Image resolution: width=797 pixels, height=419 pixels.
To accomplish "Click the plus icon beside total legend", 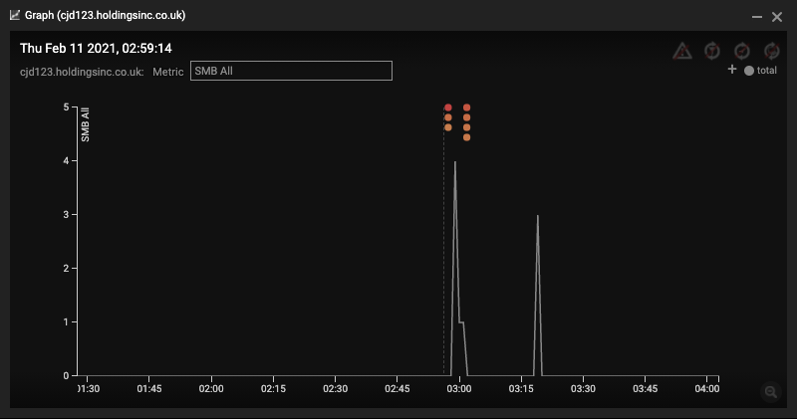I will (x=732, y=69).
